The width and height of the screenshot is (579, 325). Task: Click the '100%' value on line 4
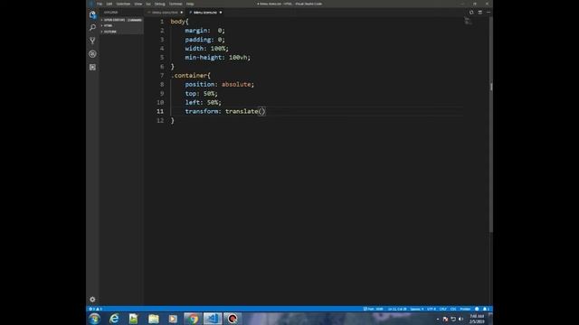pyautogui.click(x=218, y=49)
